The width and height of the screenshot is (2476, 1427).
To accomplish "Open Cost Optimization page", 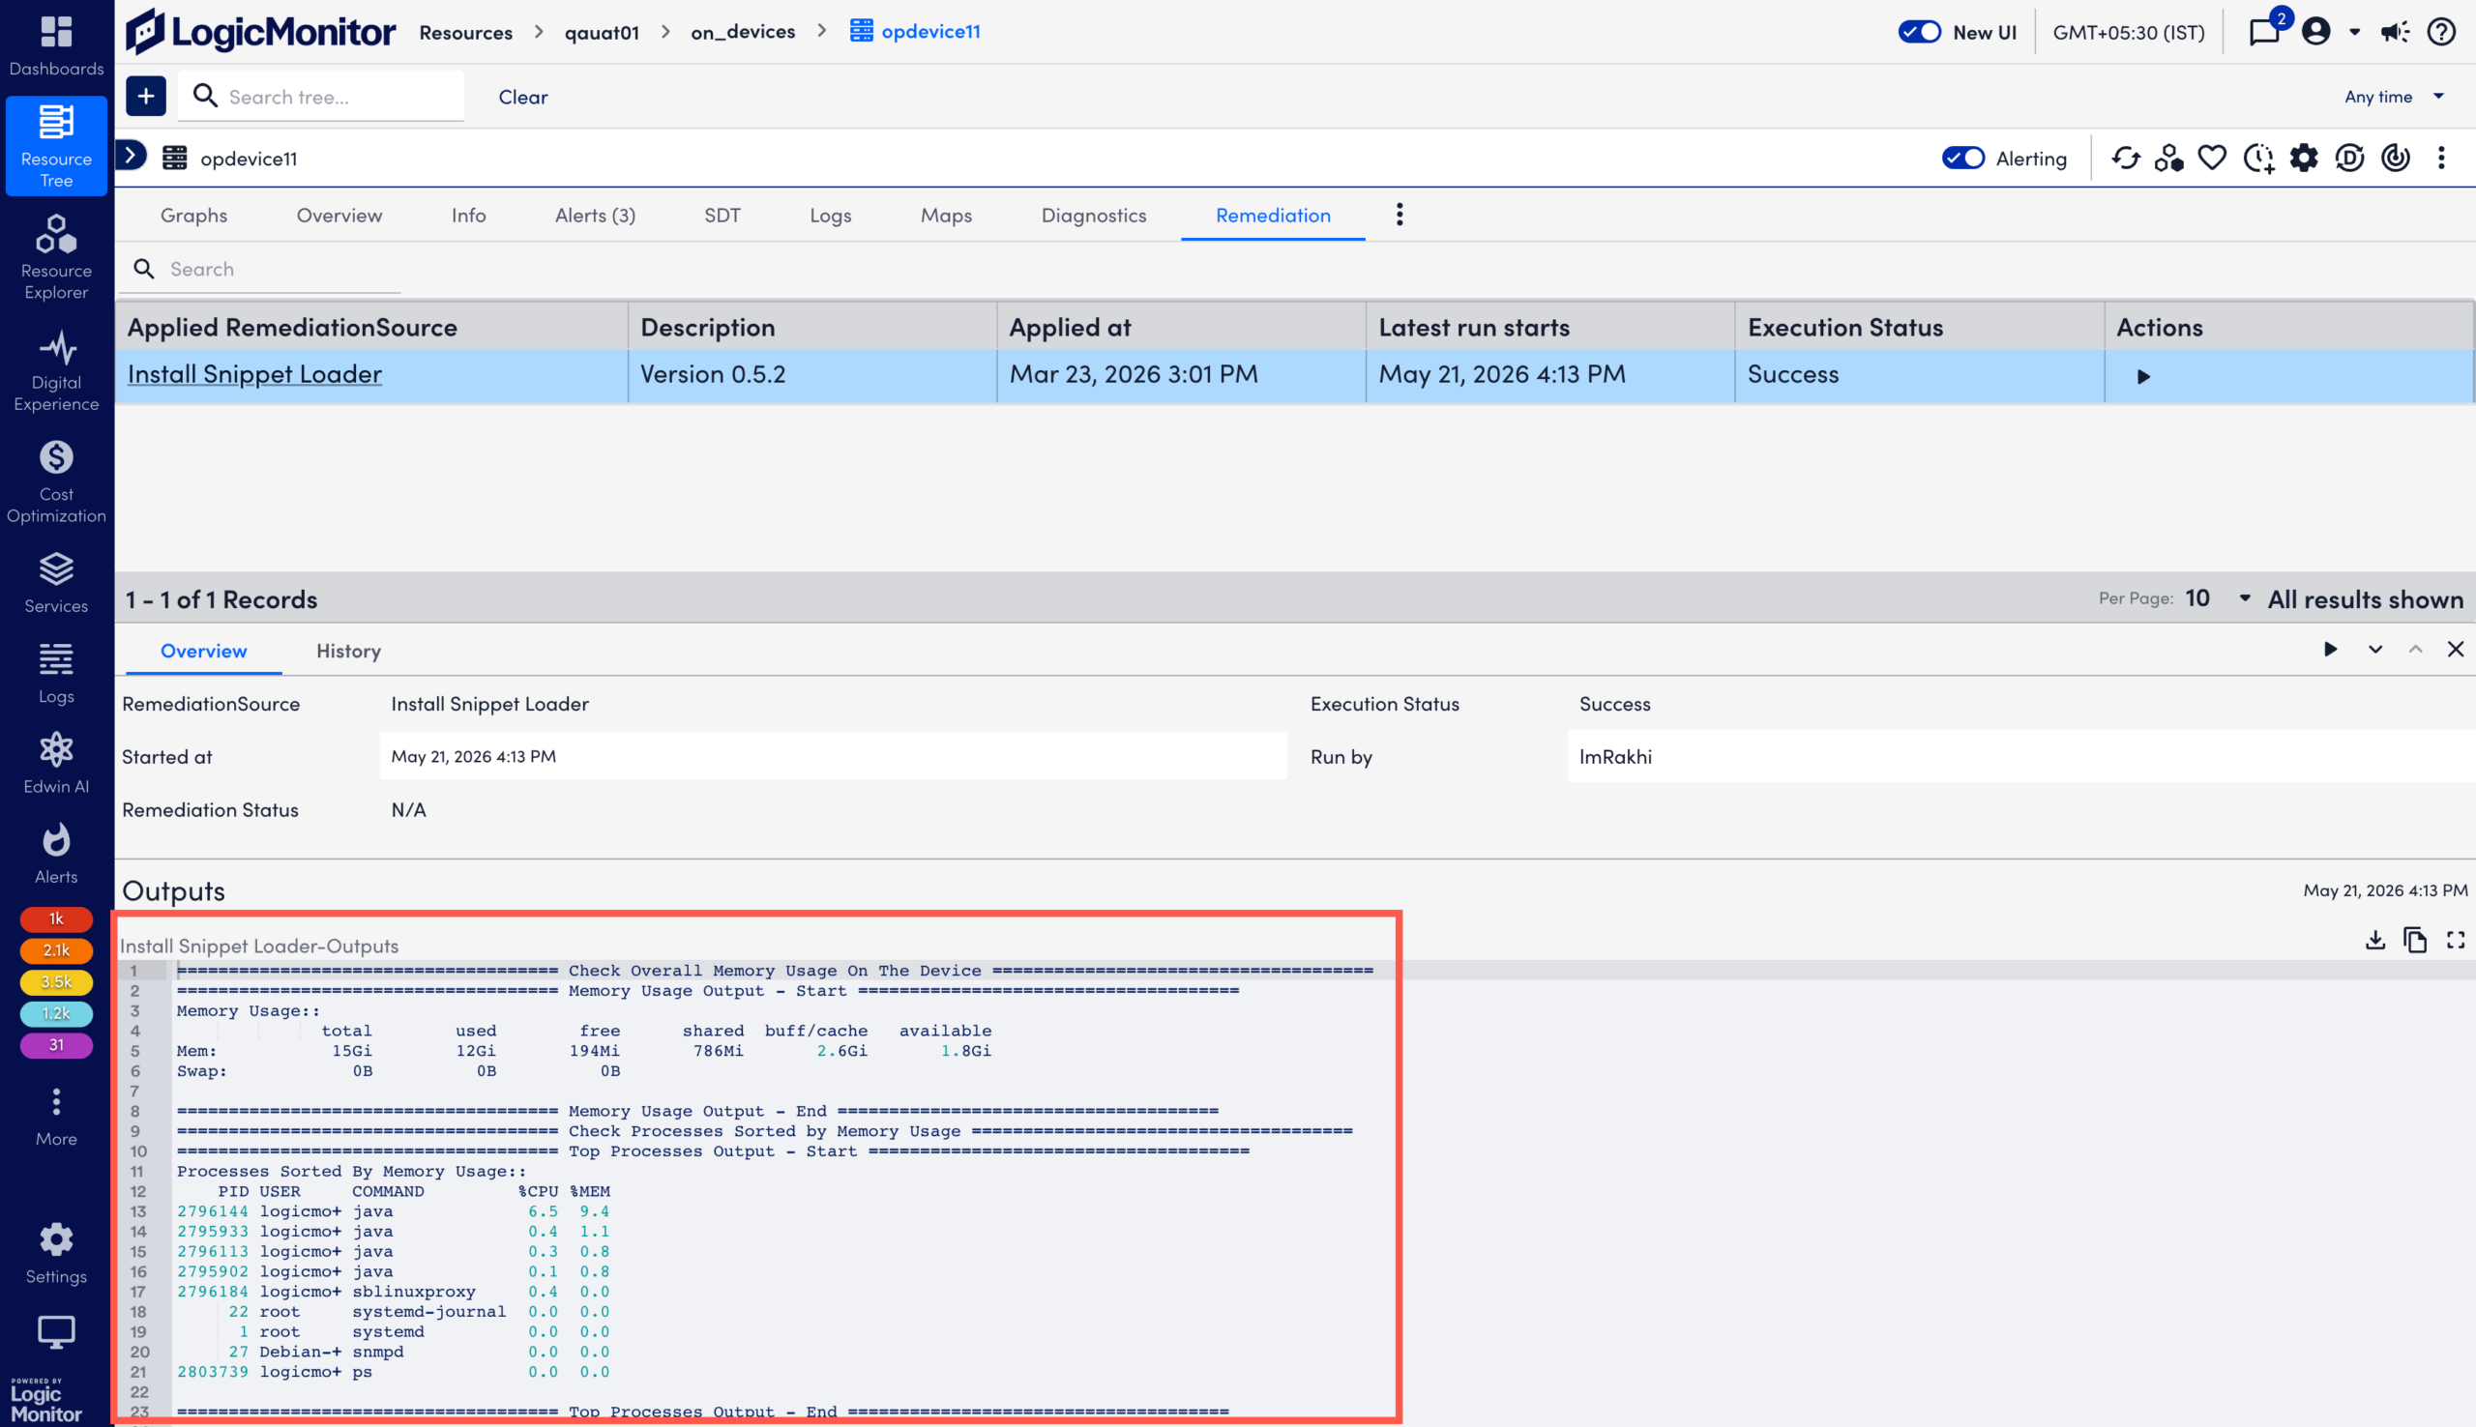I will pyautogui.click(x=56, y=481).
